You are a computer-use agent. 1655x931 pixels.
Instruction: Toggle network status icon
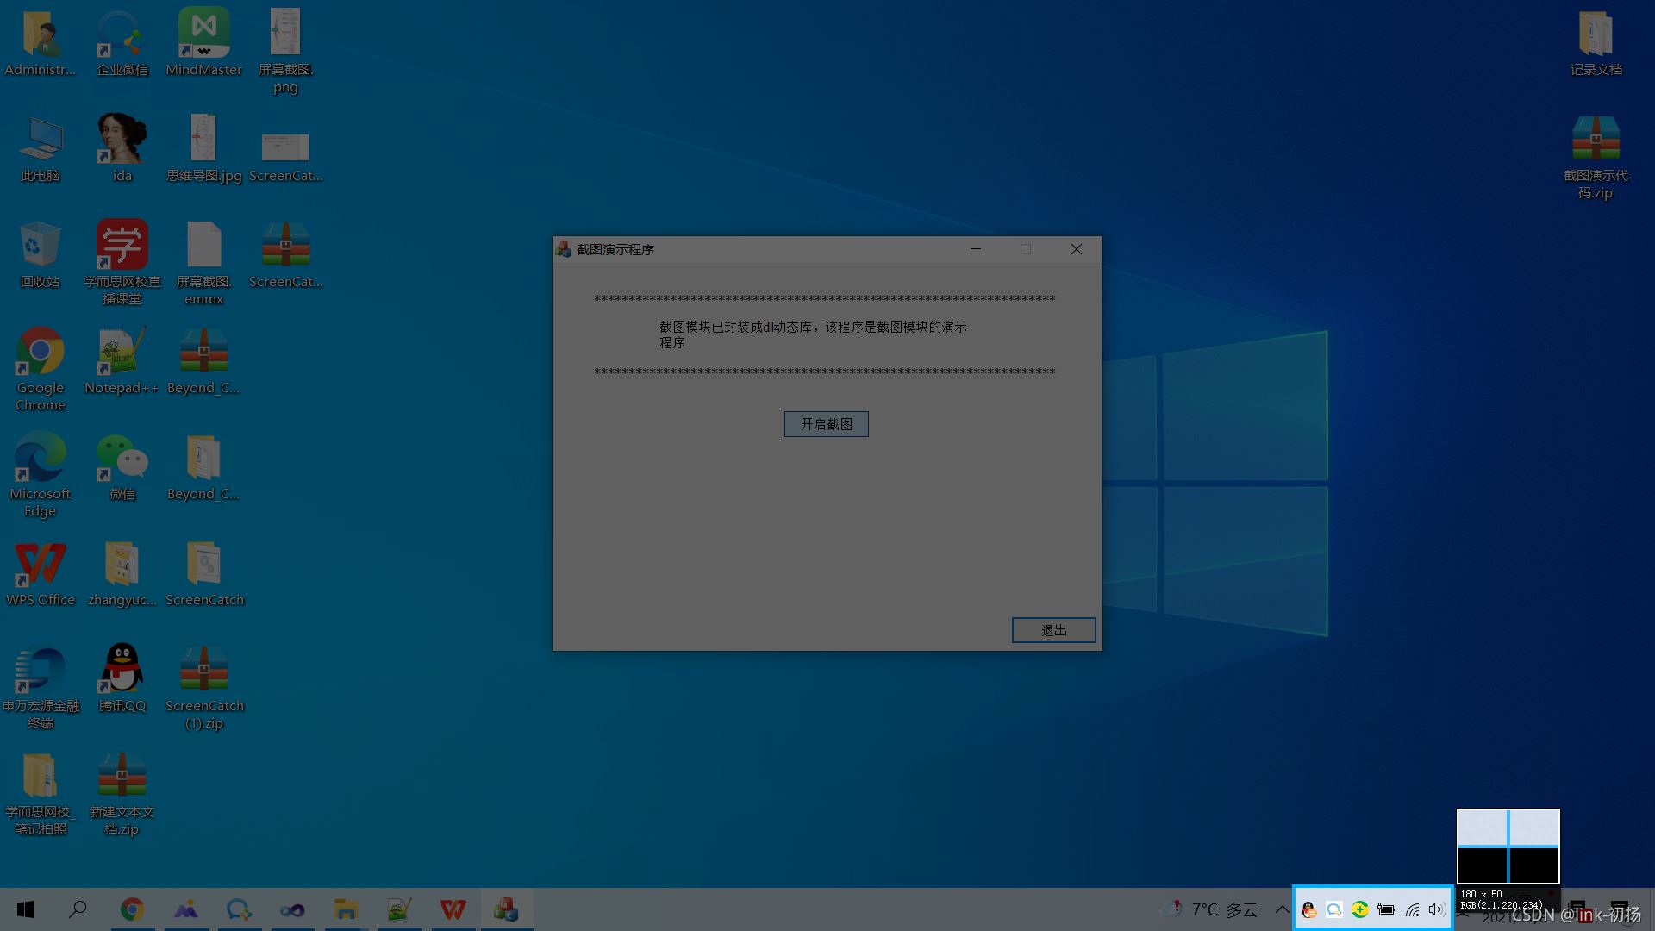coord(1413,909)
